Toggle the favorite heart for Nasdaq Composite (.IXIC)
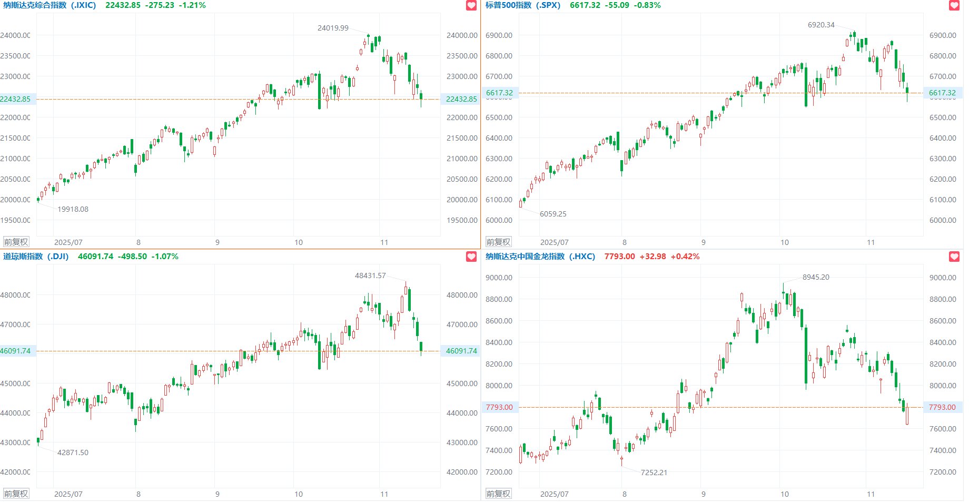The height and width of the screenshot is (502, 969). coord(471,5)
